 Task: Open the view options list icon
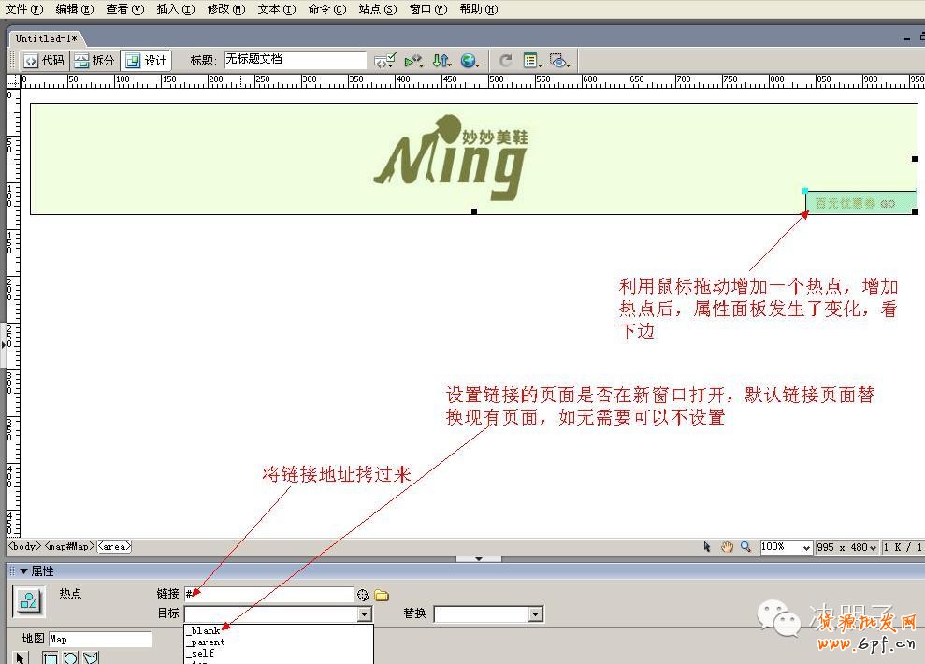point(531,61)
